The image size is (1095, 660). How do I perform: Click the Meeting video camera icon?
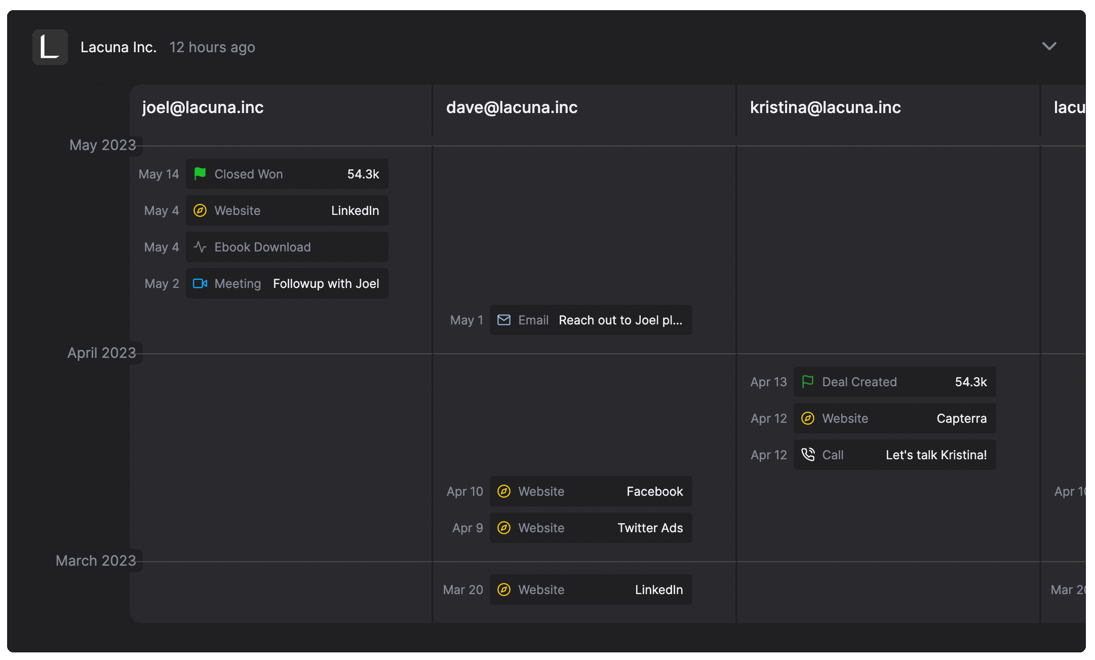200,283
